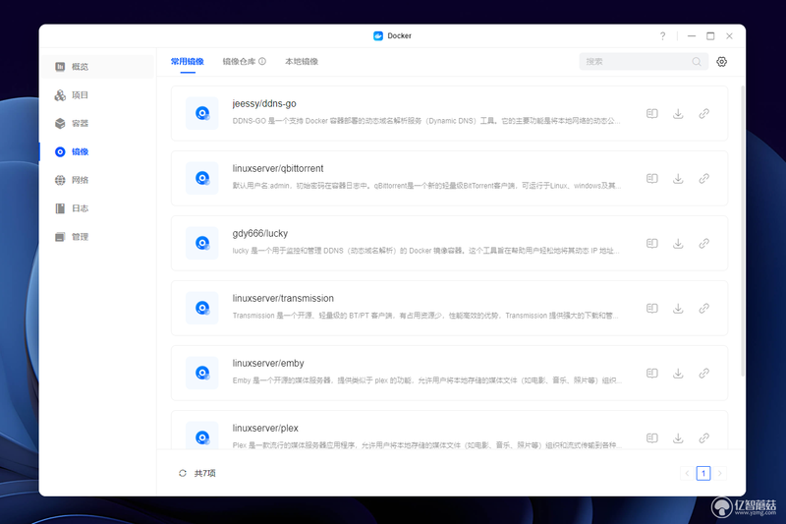Open link for linuxserver/transmission

[703, 308]
